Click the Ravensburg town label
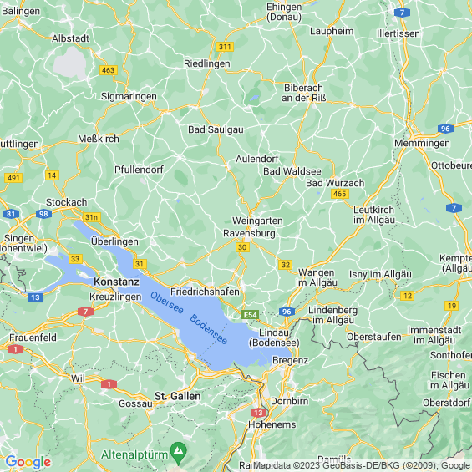This screenshot has height=472, width=472. [249, 233]
